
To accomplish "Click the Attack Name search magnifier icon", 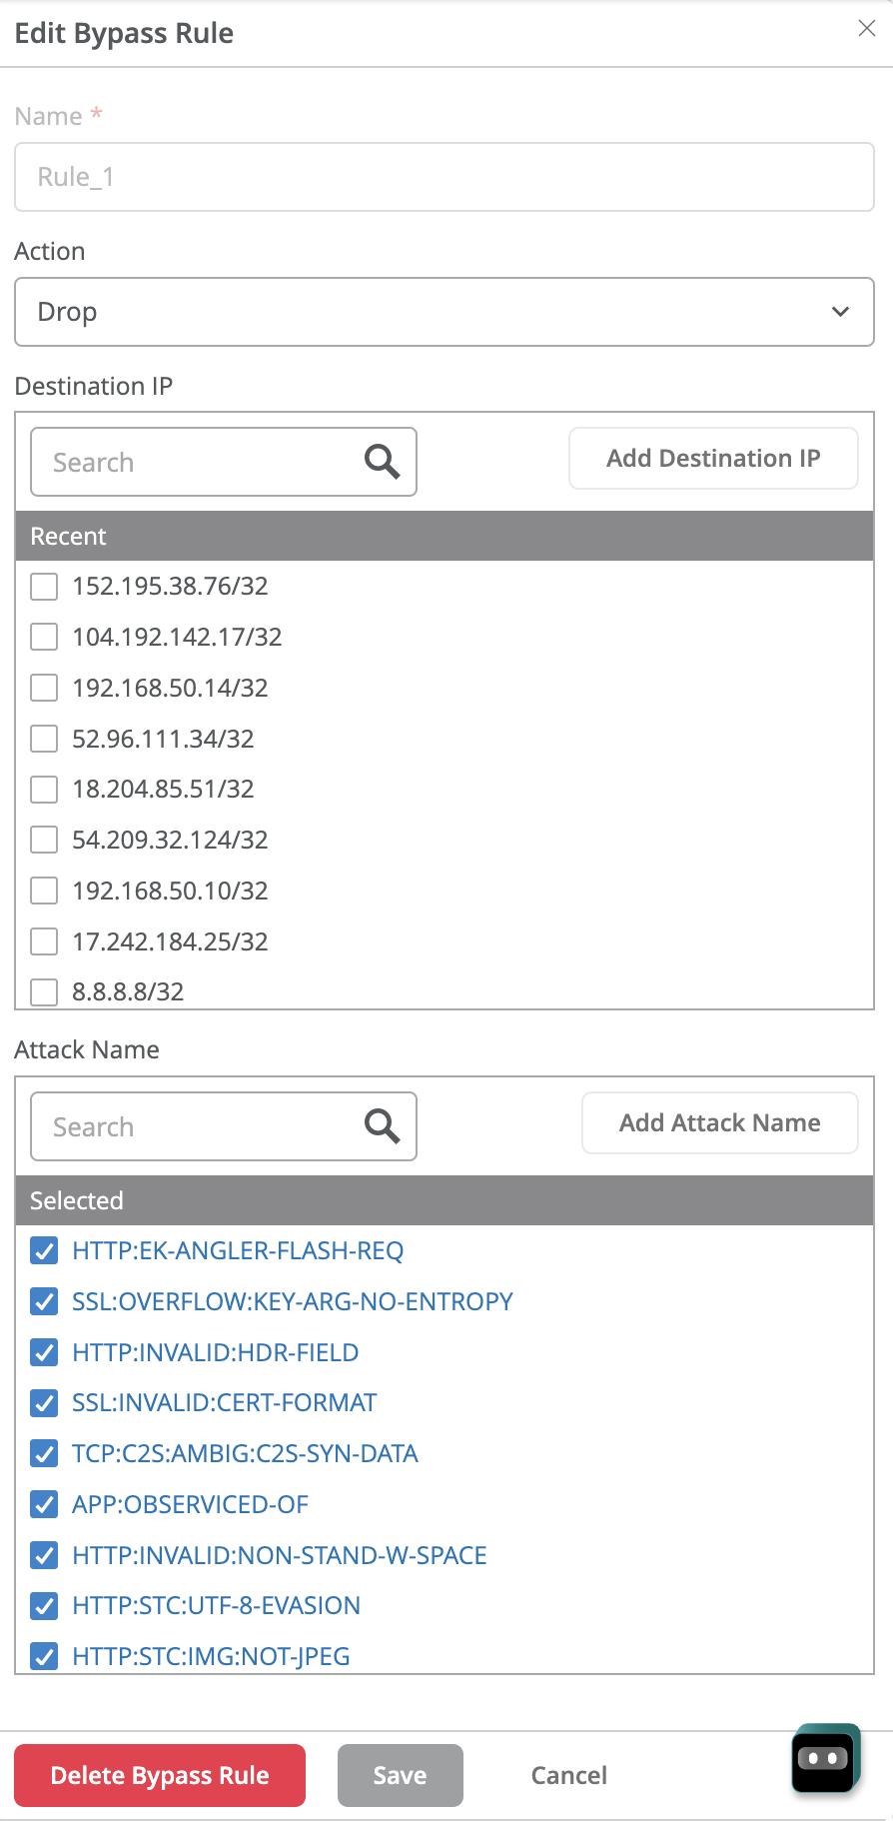I will point(382,1126).
